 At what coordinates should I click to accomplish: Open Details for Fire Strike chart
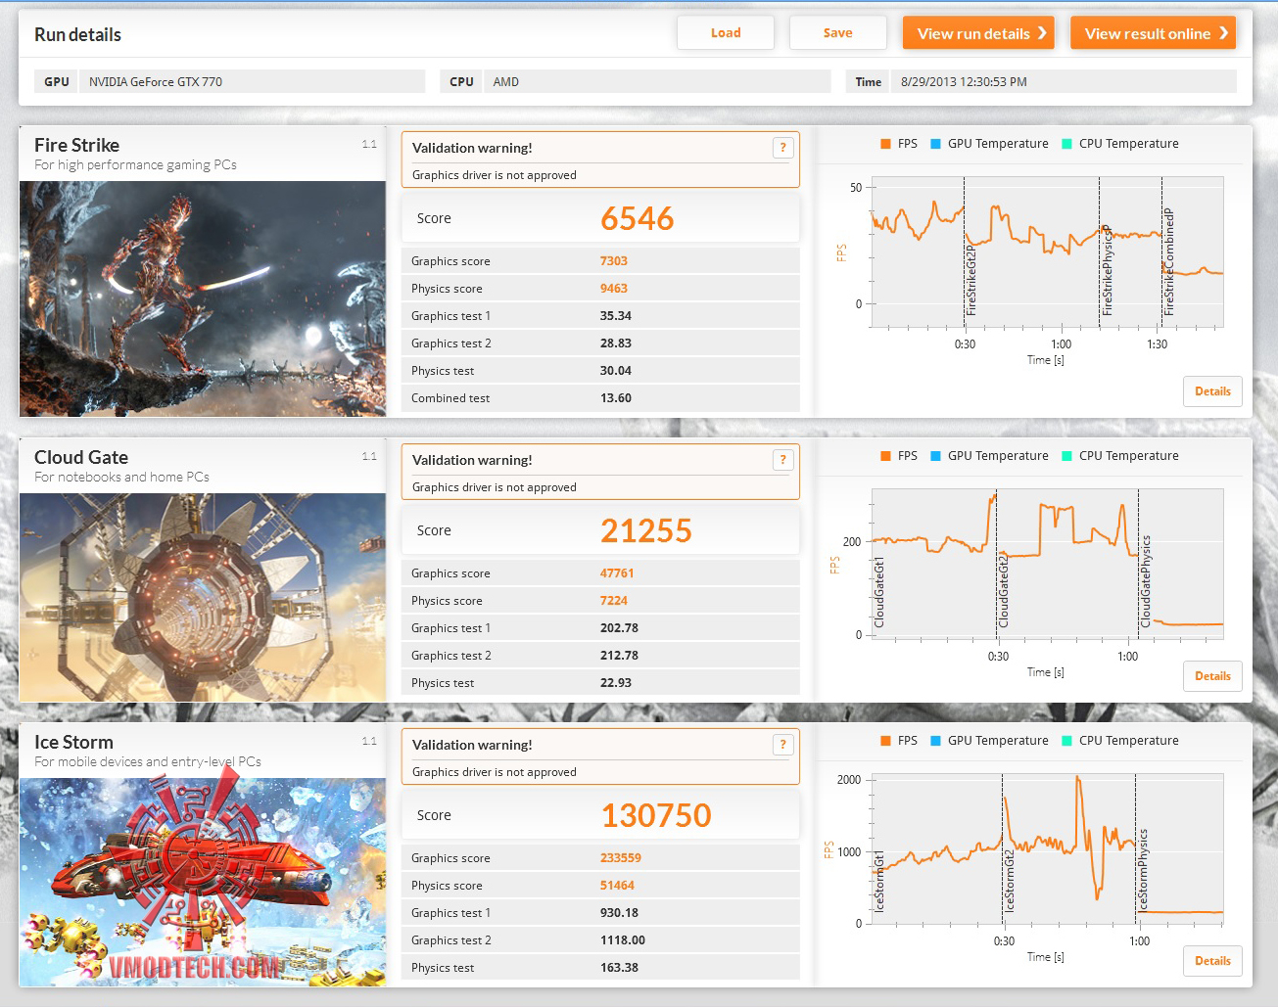1212,391
